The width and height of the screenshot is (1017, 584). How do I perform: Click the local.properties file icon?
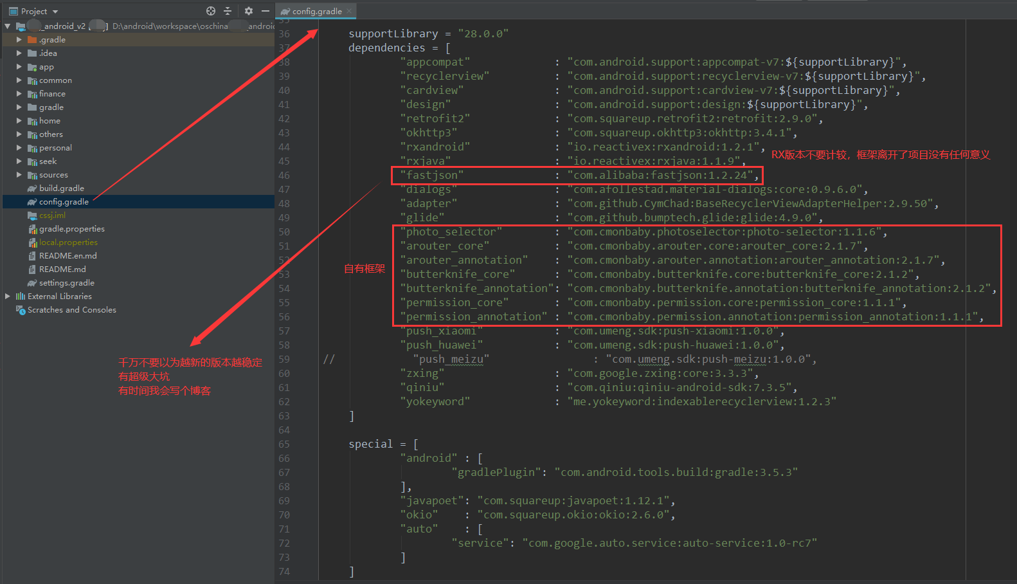(32, 242)
